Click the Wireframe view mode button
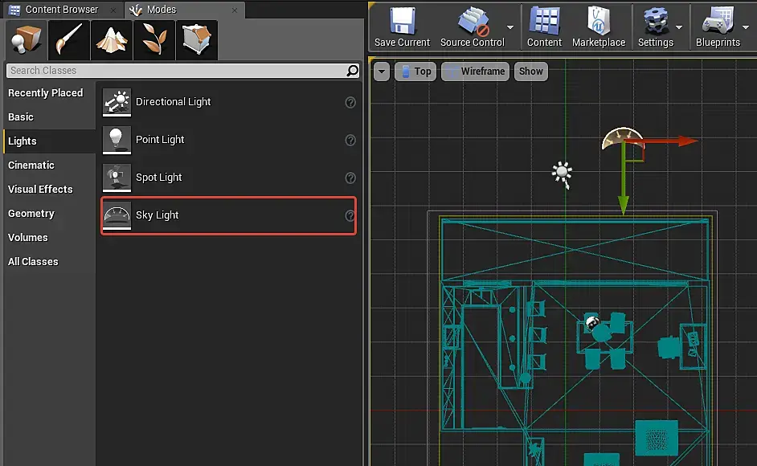Viewport: 757px width, 466px height. pyautogui.click(x=476, y=72)
